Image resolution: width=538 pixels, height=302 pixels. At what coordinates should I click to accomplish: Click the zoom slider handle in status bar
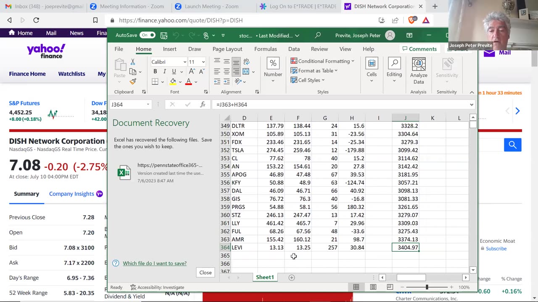pyautogui.click(x=427, y=287)
